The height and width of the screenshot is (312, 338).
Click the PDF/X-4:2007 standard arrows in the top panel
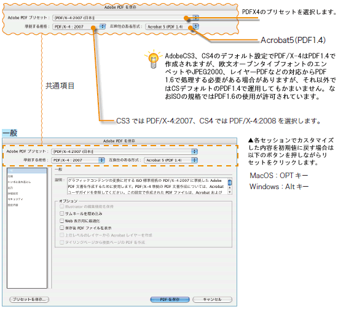(x=103, y=26)
